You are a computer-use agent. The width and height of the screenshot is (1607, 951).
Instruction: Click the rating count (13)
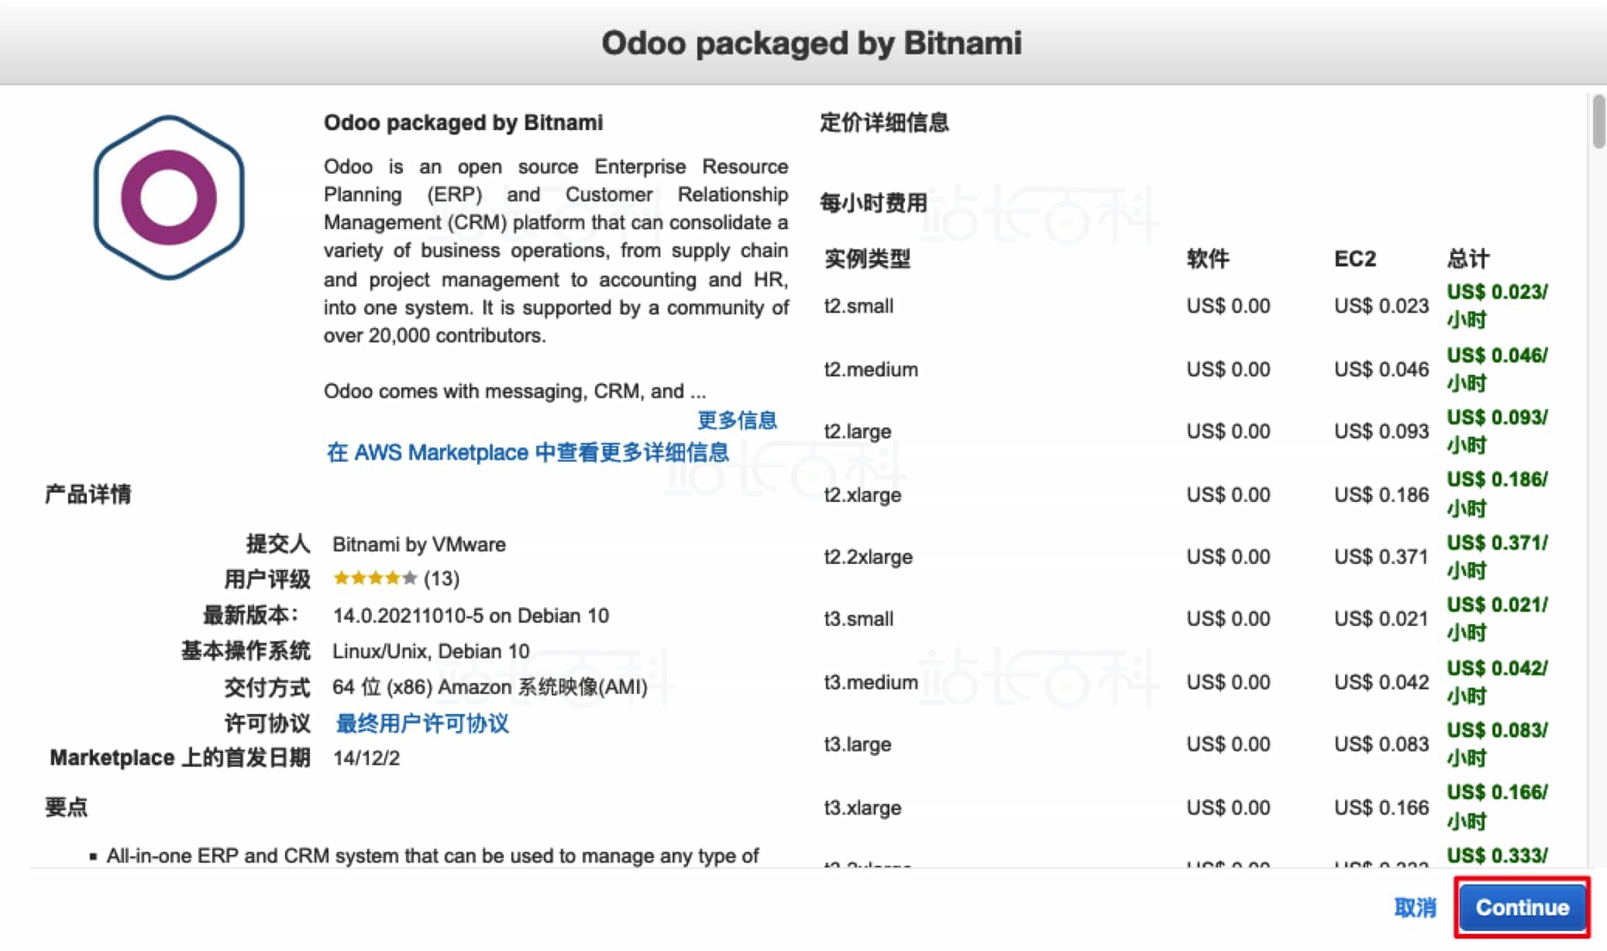442,578
